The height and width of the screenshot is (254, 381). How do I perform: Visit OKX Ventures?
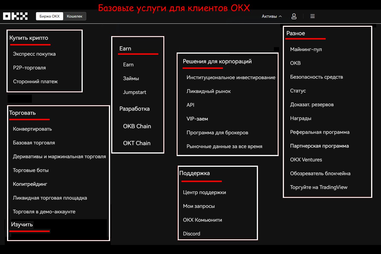pyautogui.click(x=306, y=160)
